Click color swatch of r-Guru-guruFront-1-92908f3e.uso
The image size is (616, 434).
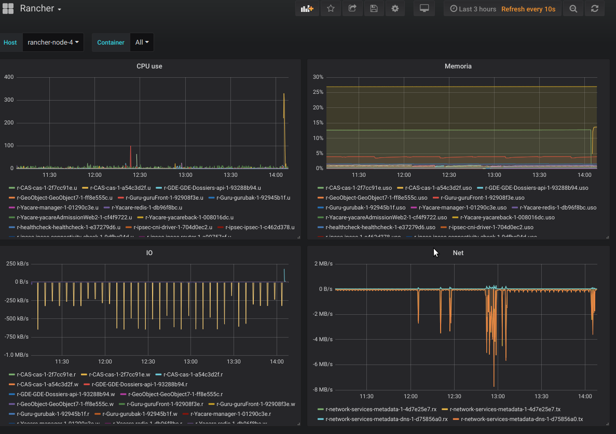point(435,198)
